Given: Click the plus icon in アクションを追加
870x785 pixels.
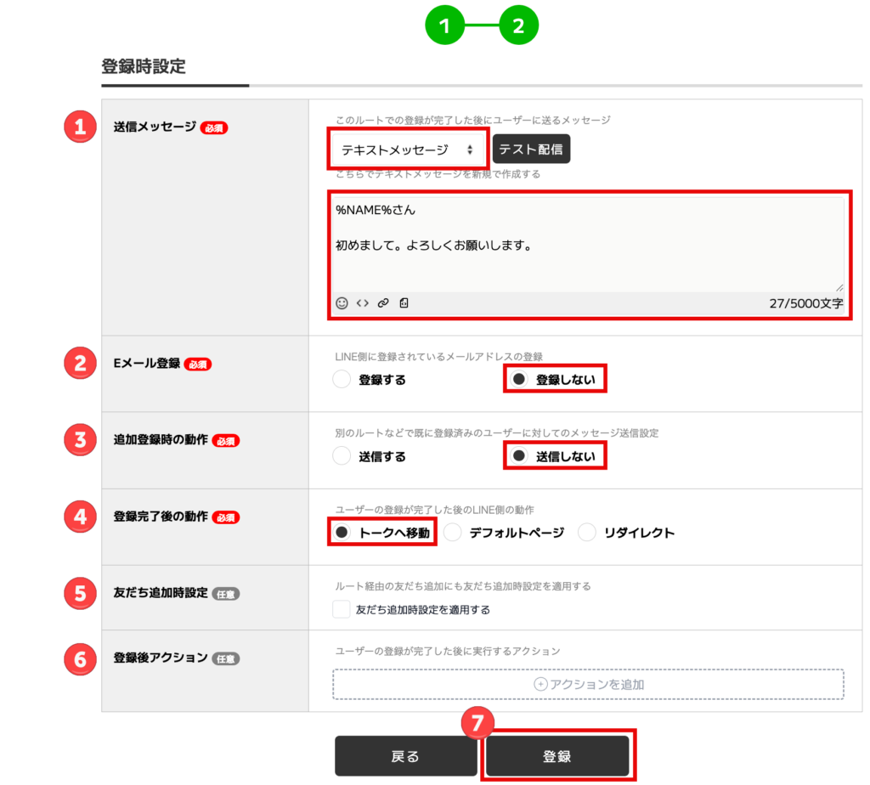Looking at the screenshot, I should click(x=540, y=685).
